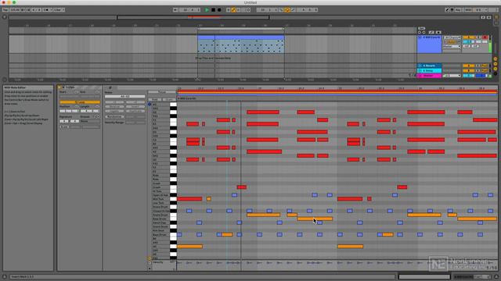This screenshot has width=501, height=281.
Task: Click the Focus button in the note editor
Action: (x=162, y=92)
